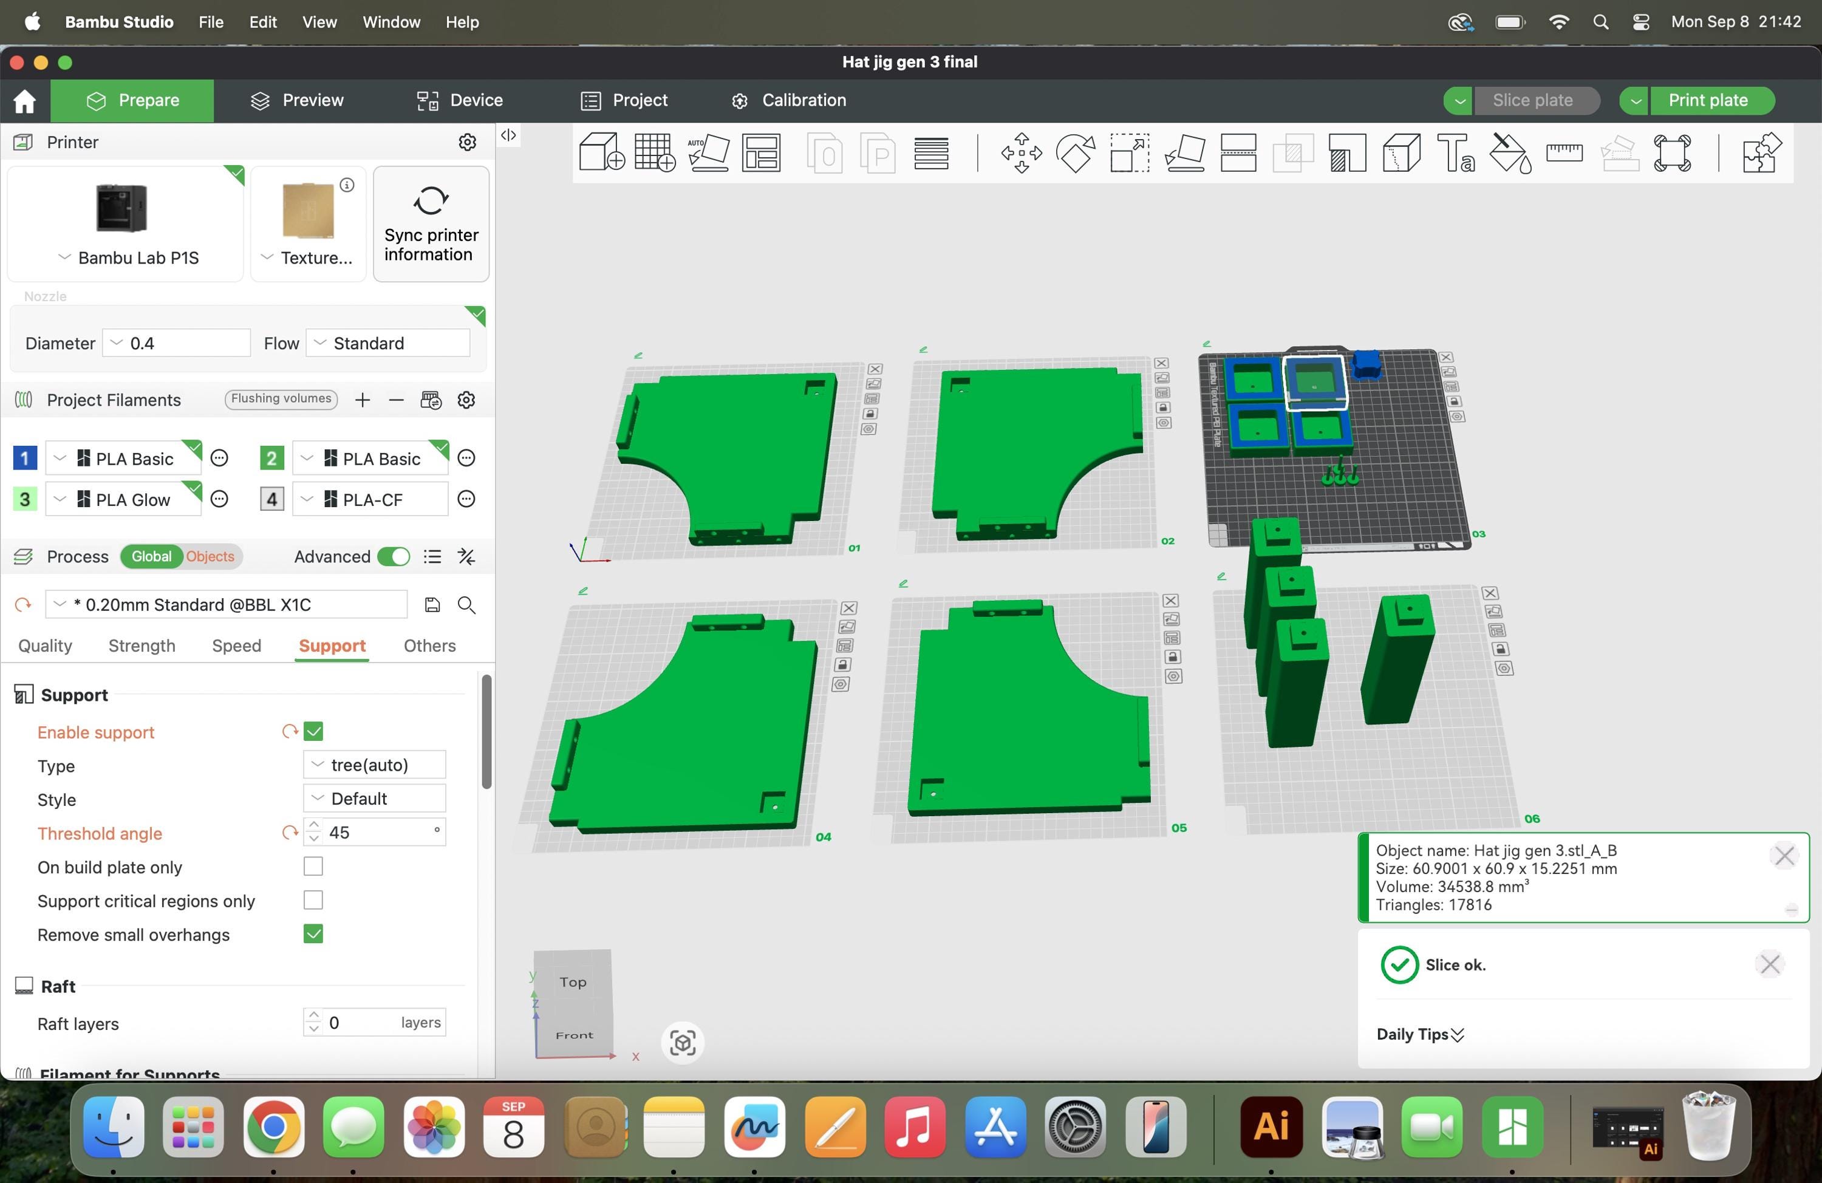The width and height of the screenshot is (1822, 1183).
Task: Toggle the Advanced mode switch
Action: (394, 557)
